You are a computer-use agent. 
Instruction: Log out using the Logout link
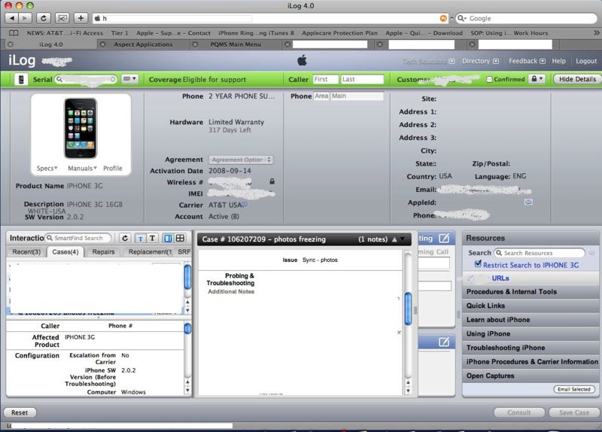pyautogui.click(x=586, y=61)
